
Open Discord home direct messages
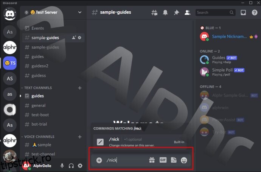click(x=10, y=14)
